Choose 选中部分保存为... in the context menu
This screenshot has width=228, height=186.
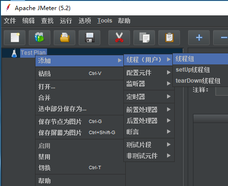(x=80, y=109)
